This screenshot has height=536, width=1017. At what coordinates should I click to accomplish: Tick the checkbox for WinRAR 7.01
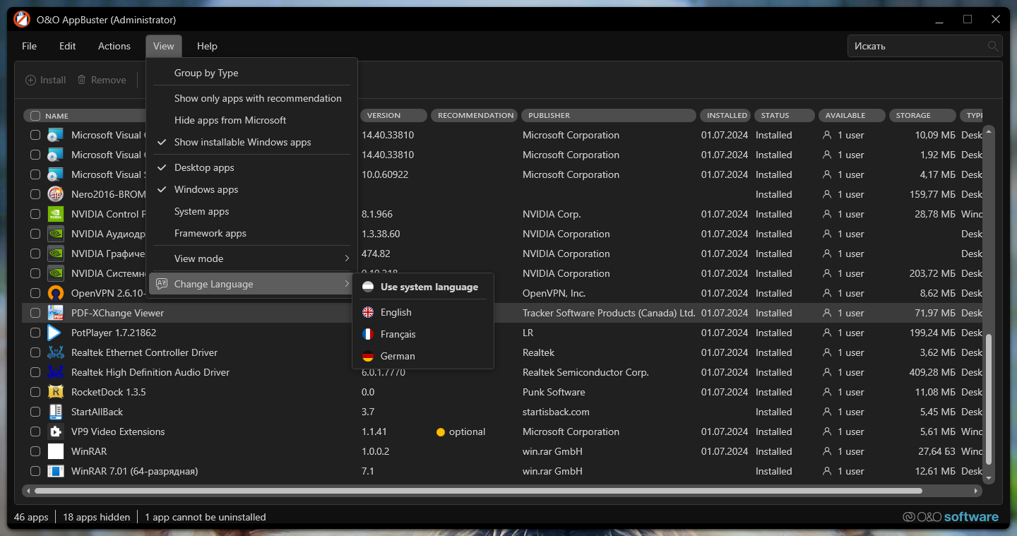[35, 471]
